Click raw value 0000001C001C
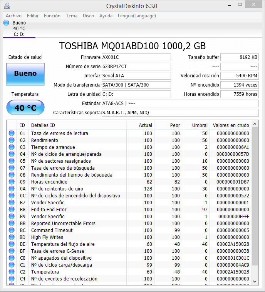This screenshot has width=265, height=292. [x=233, y=258]
